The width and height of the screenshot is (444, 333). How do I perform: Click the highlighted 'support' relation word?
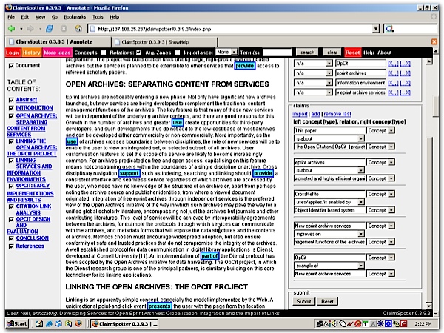coord(129,173)
